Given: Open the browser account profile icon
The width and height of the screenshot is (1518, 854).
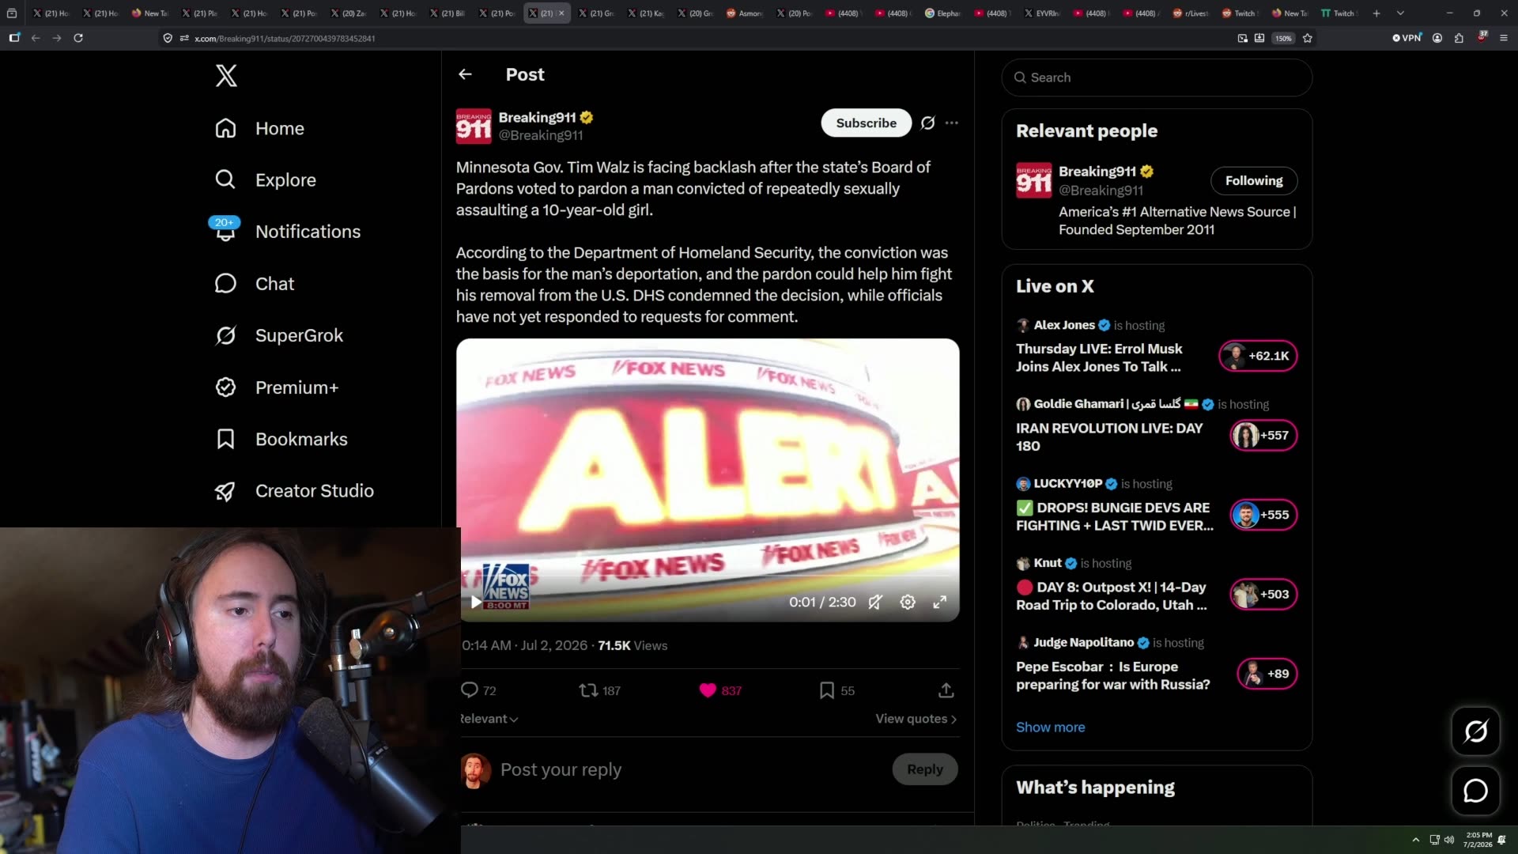Looking at the screenshot, I should pos(1437,38).
